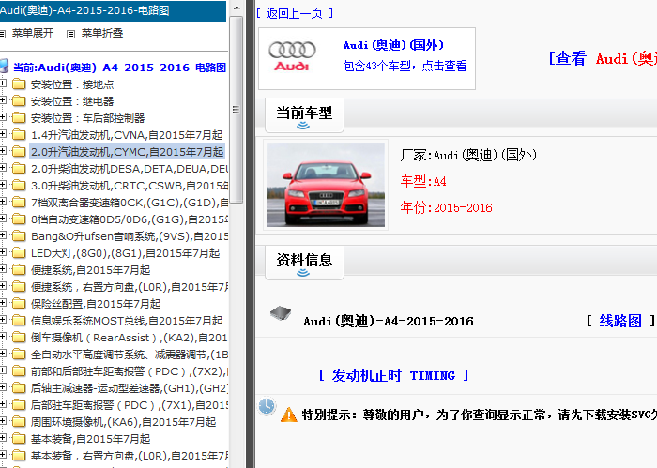Click the 菜单折叠 menu label
The image size is (657, 468).
pos(102,33)
